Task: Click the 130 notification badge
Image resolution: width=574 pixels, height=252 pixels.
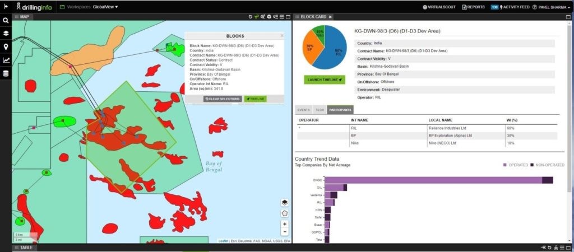Action: click(494, 7)
